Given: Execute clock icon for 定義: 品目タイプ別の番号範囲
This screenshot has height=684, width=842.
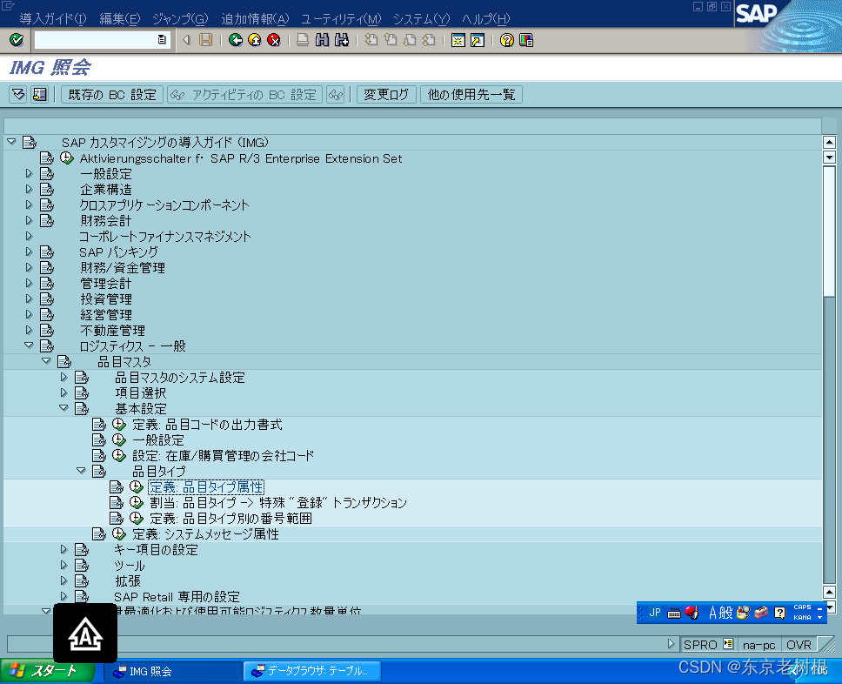Looking at the screenshot, I should (137, 518).
